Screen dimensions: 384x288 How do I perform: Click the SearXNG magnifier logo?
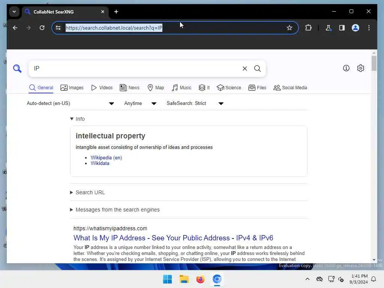click(17, 68)
